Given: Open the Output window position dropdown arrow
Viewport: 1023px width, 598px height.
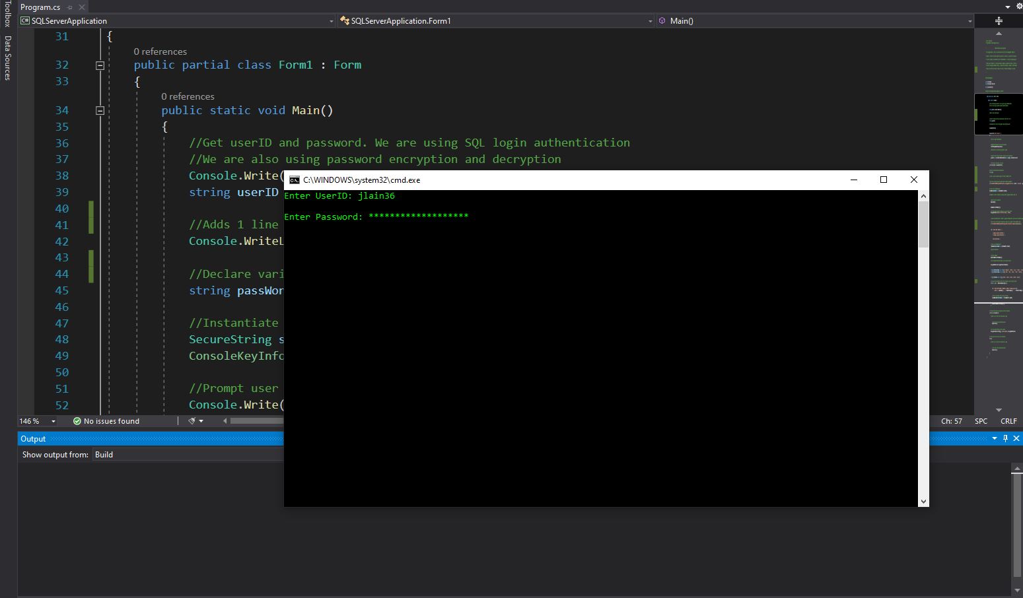Looking at the screenshot, I should coord(995,438).
